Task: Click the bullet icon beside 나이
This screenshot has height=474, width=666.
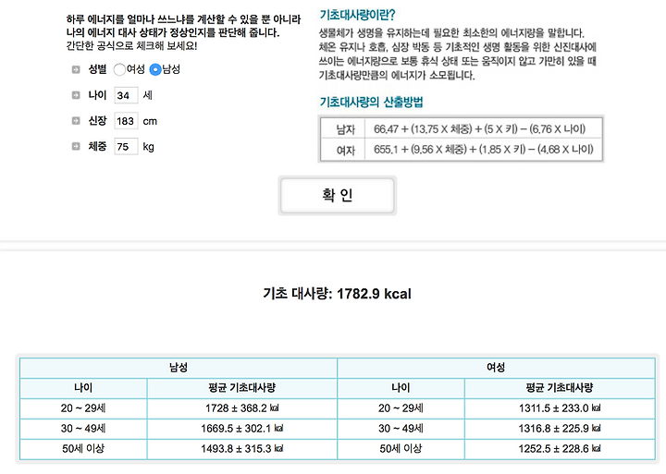Action: click(x=76, y=95)
